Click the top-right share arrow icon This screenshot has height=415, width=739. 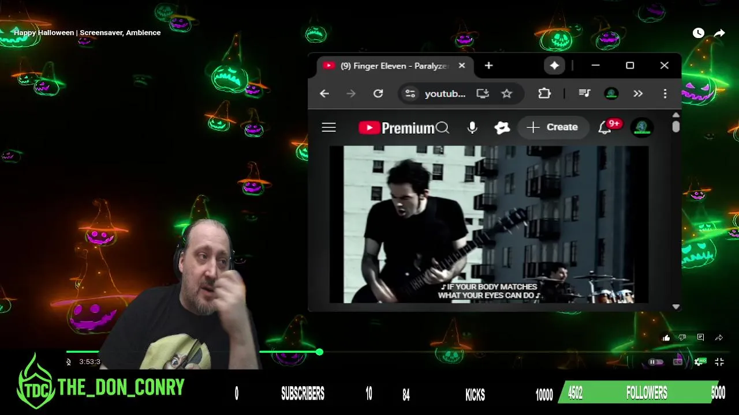coord(719,33)
